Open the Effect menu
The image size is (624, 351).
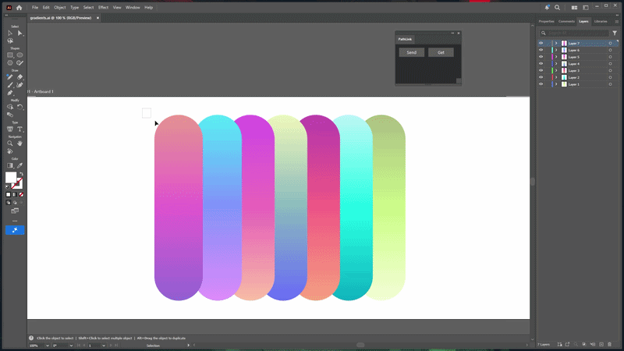(x=103, y=8)
